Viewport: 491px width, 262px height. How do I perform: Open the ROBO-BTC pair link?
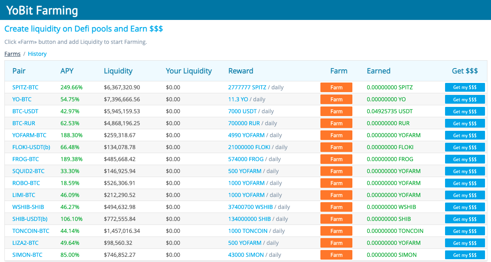click(x=26, y=183)
